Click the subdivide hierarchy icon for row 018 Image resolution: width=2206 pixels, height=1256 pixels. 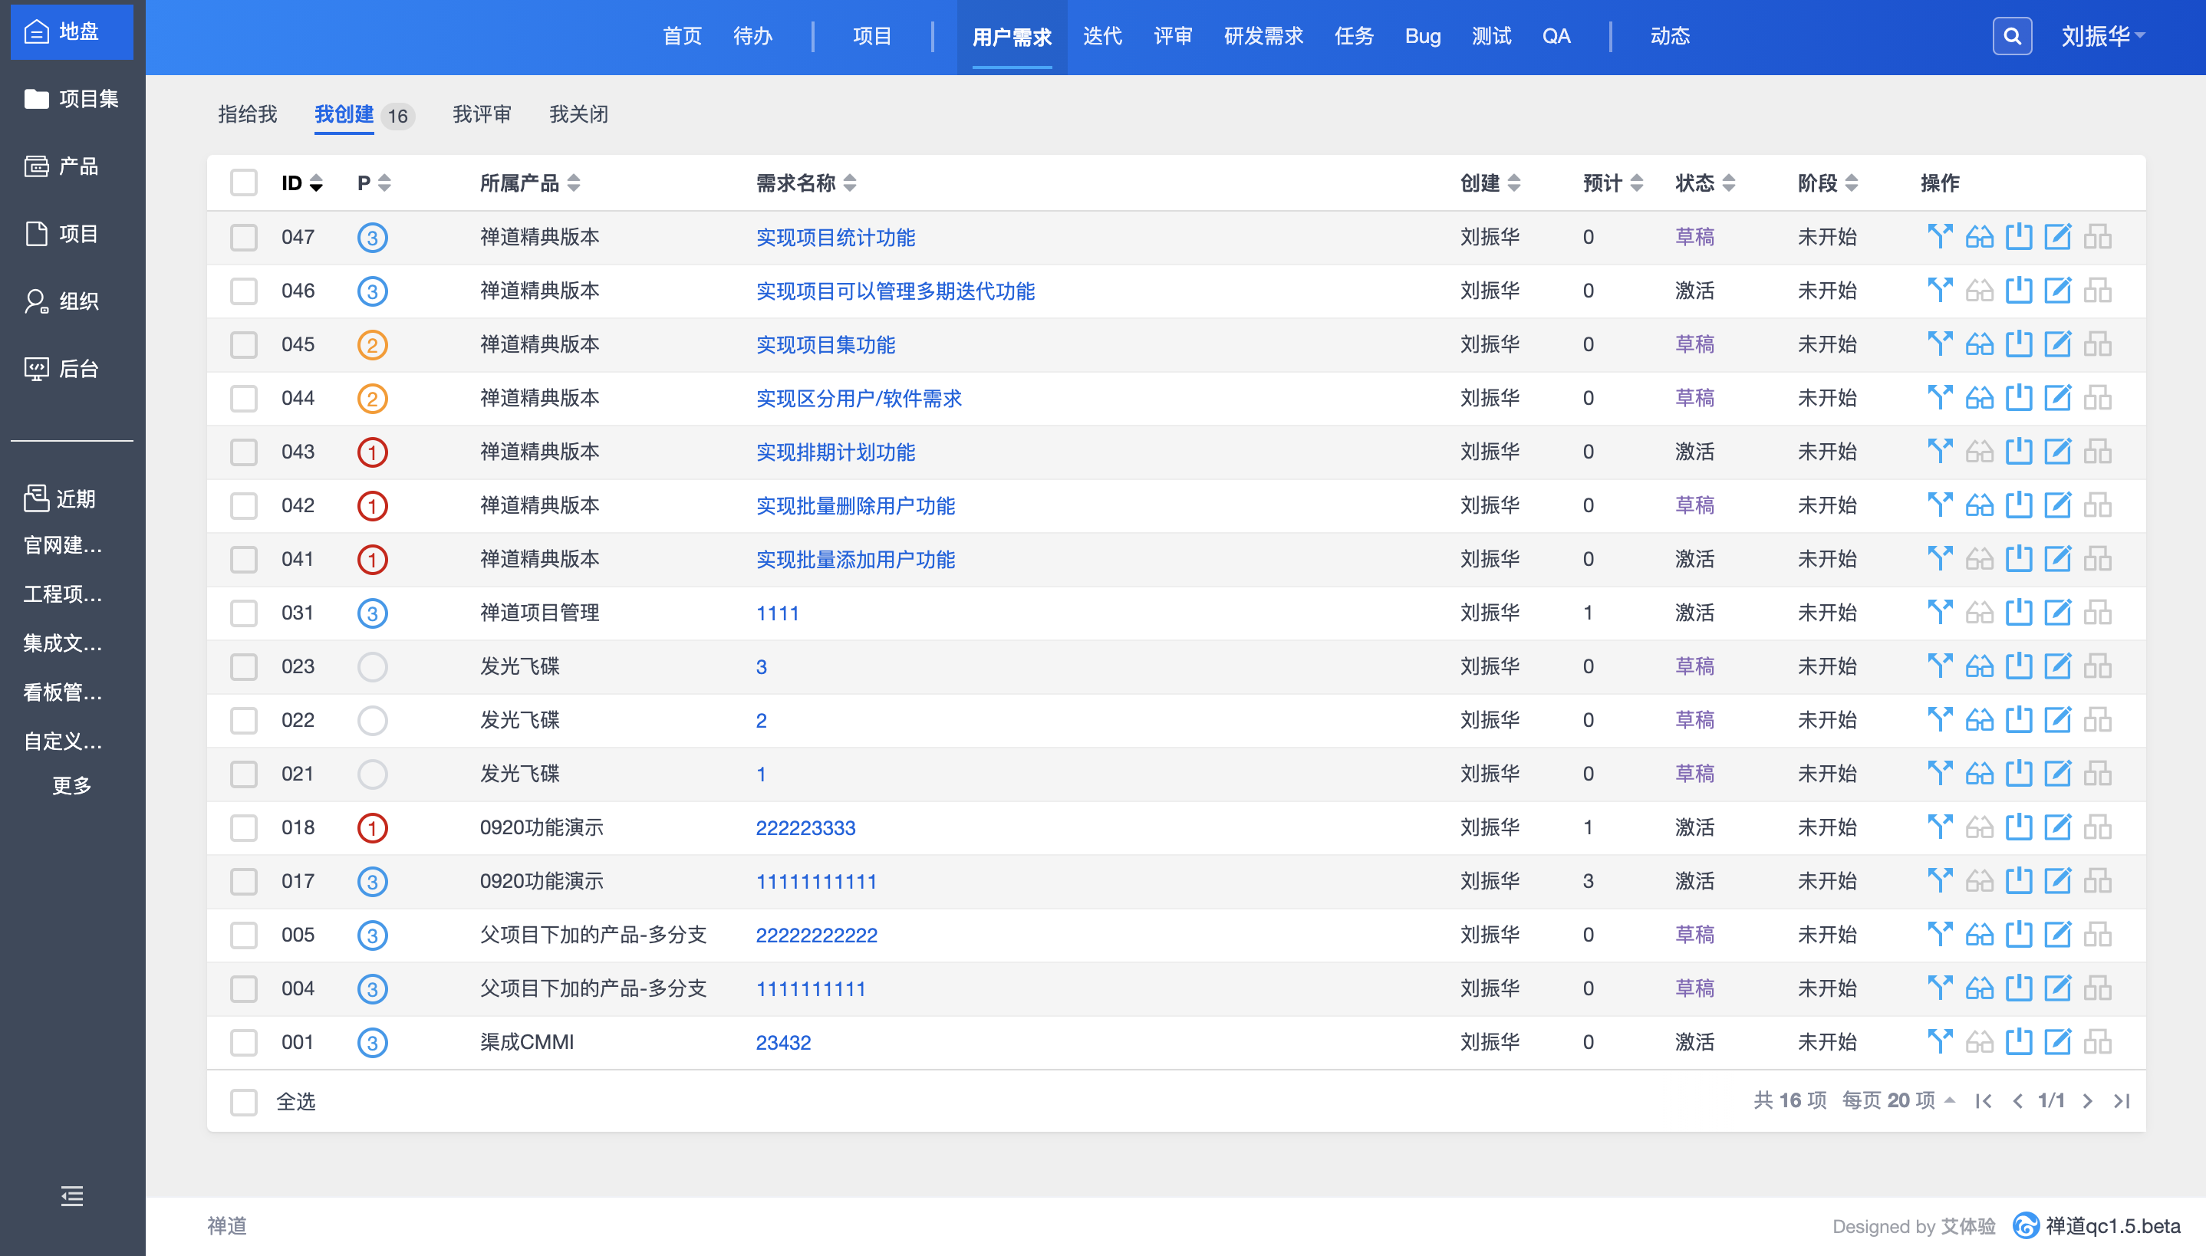[2097, 827]
